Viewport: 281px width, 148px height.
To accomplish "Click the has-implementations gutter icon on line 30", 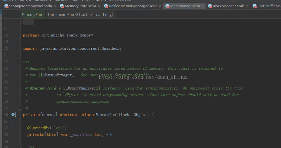I will click(14, 115).
